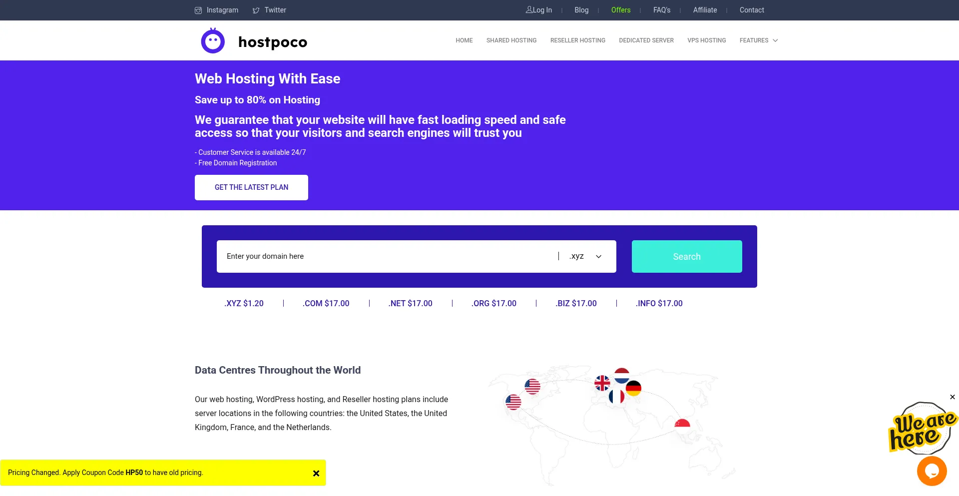Open the .xyz domain extension dropdown
Image resolution: width=959 pixels, height=496 pixels.
click(585, 256)
